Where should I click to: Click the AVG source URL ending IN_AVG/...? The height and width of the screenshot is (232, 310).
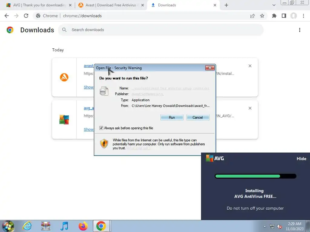point(225,116)
